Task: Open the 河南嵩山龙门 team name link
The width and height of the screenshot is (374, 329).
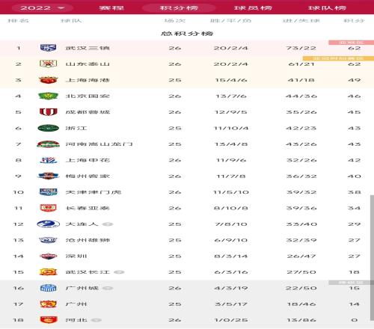Action: [x=99, y=144]
